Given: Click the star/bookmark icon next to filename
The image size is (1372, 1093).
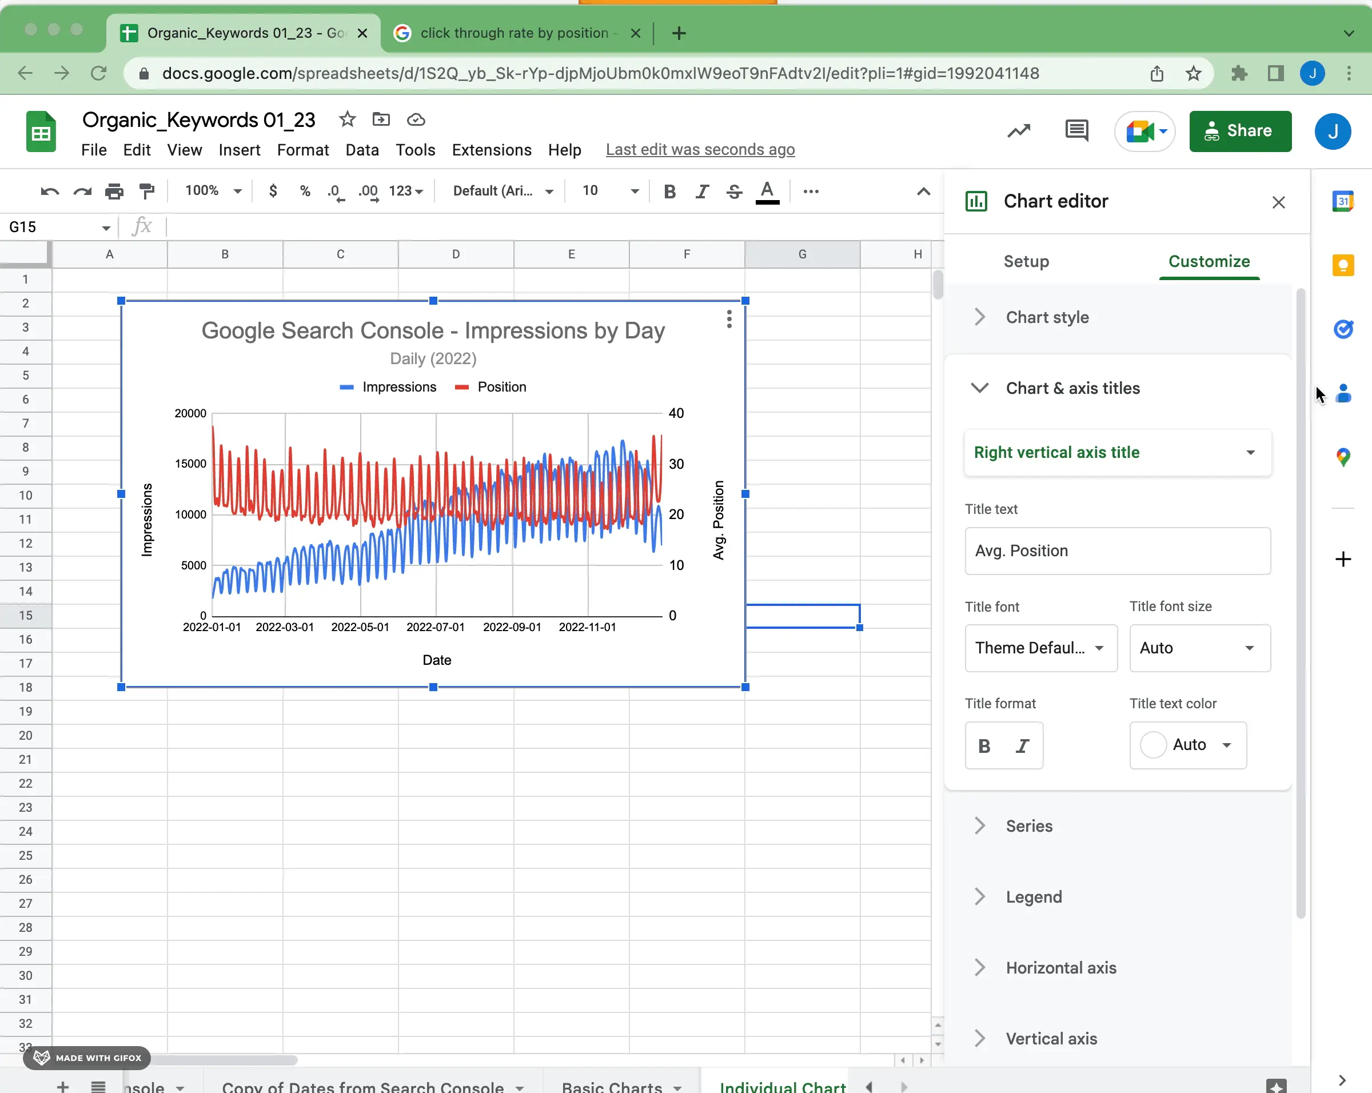Looking at the screenshot, I should (x=347, y=119).
